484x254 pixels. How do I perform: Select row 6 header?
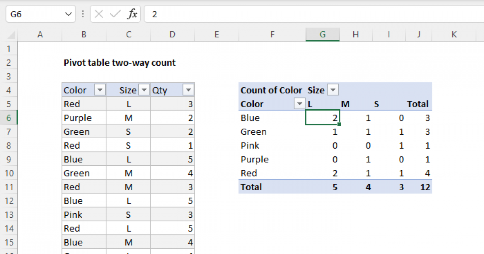point(9,118)
